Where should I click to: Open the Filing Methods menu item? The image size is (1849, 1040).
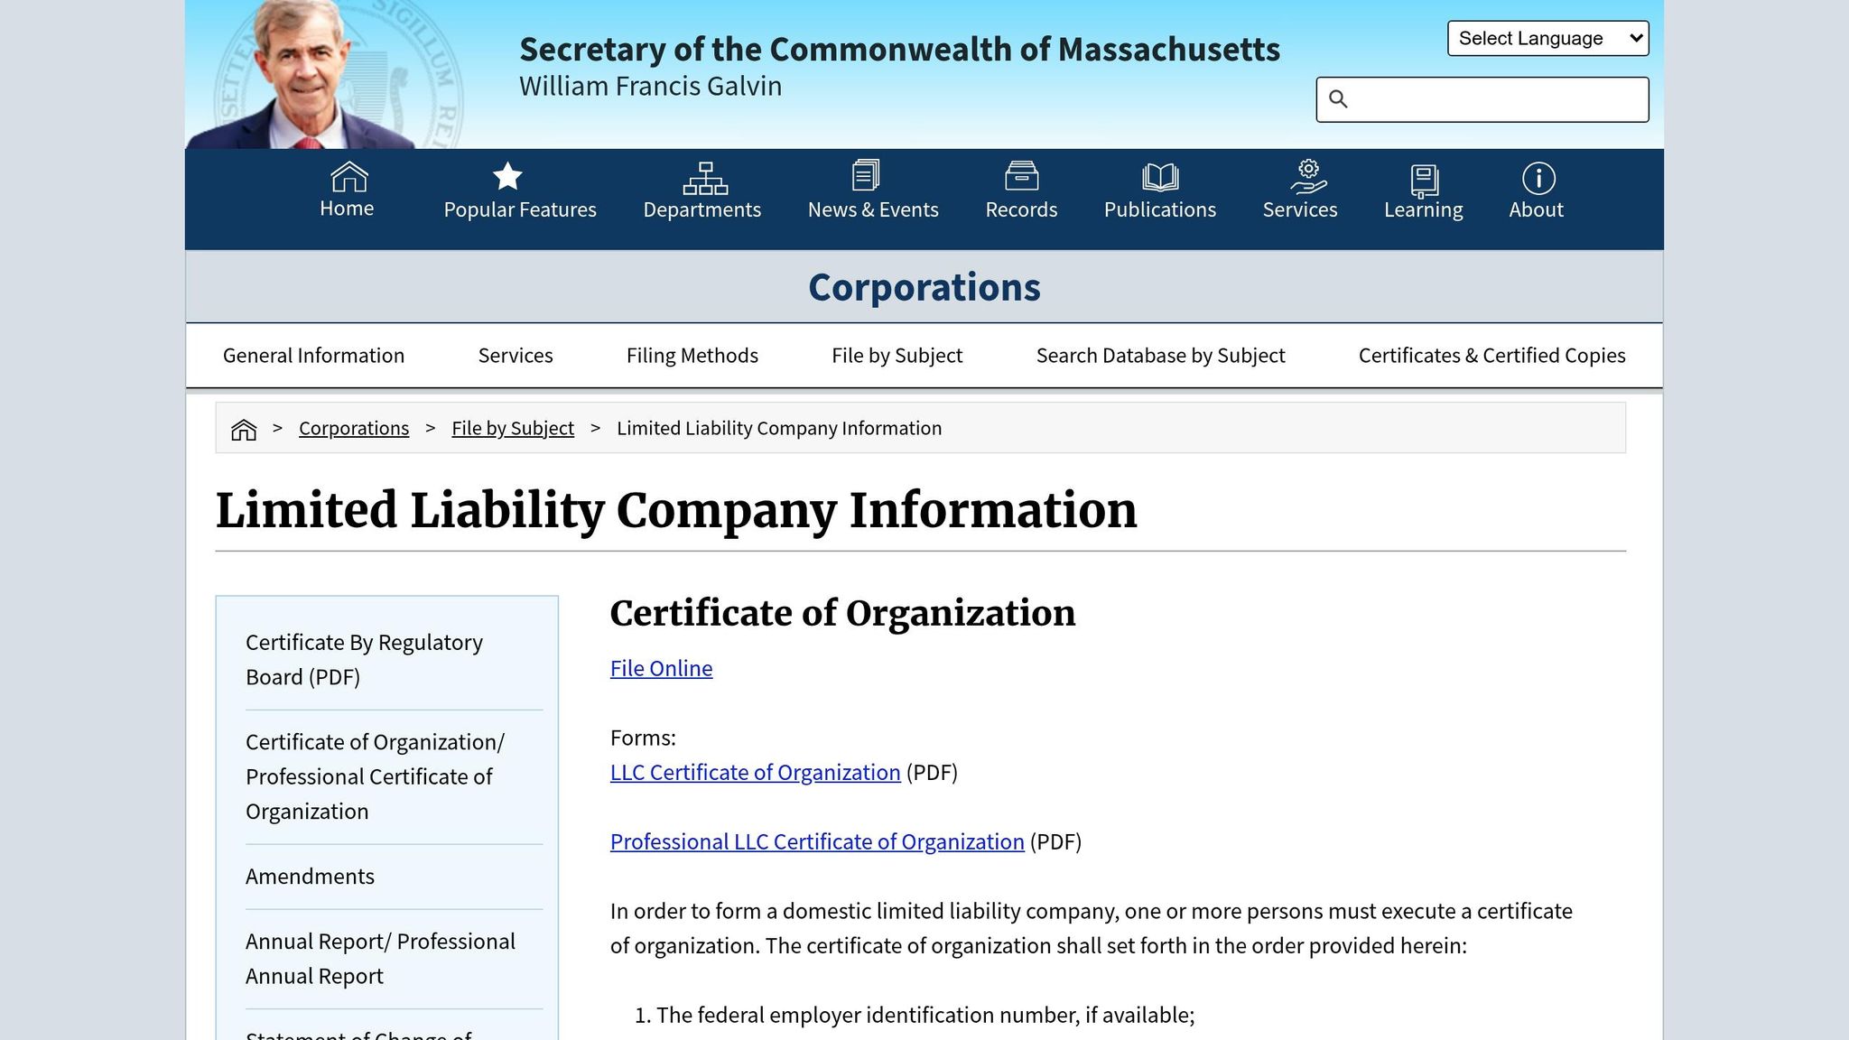[692, 356]
